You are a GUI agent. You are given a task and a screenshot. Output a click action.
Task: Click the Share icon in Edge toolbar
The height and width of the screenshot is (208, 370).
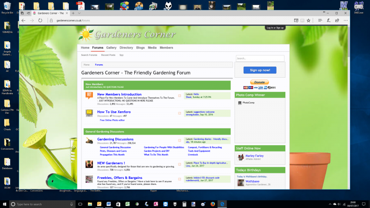click(x=337, y=20)
